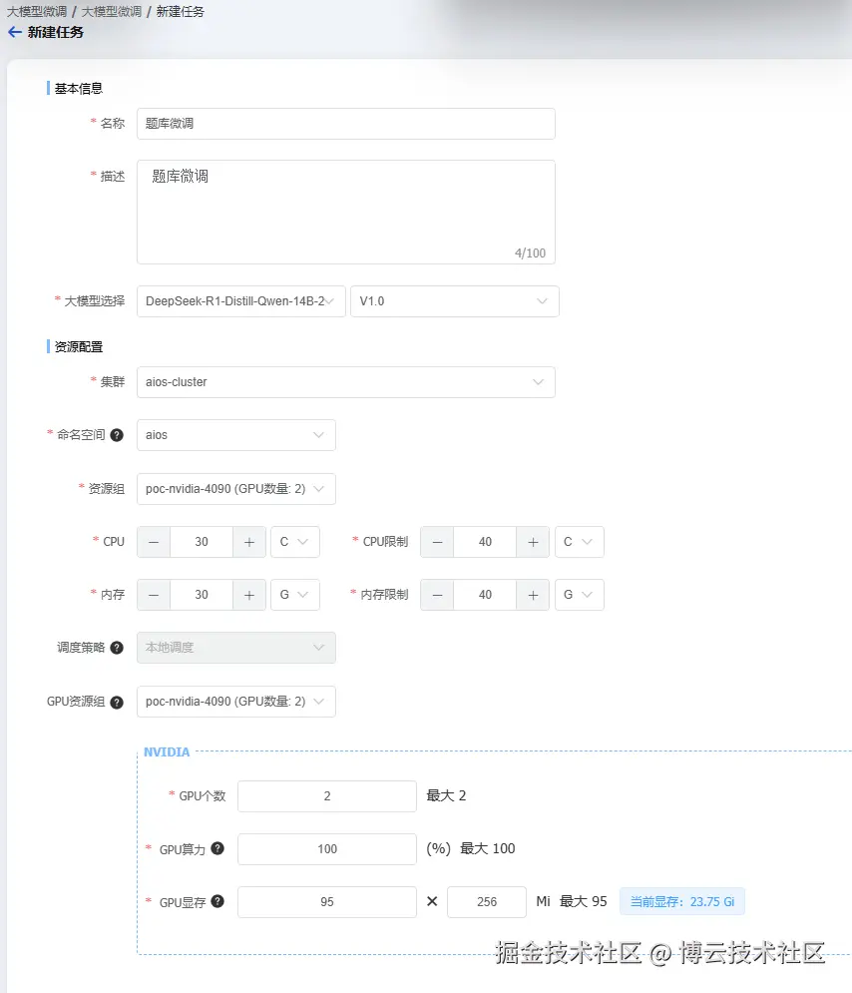Click the 256 Mi multiplier field
Screen dimensions: 852x993
[x=487, y=902]
